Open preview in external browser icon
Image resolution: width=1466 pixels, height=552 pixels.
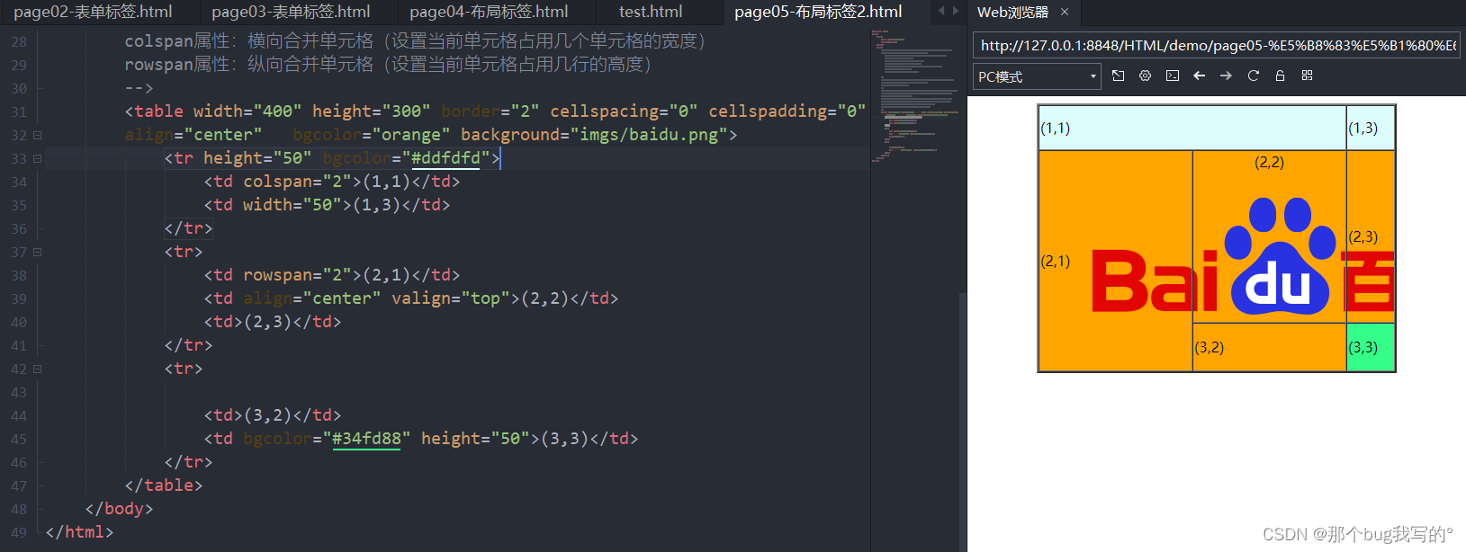(x=1118, y=76)
